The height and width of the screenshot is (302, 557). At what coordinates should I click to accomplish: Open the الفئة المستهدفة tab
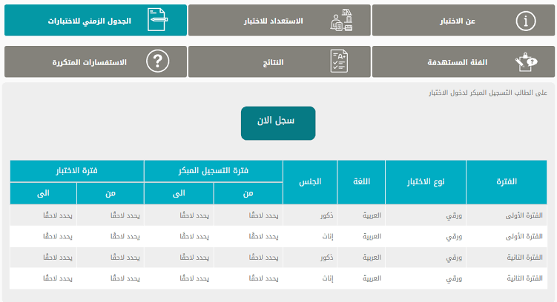coord(464,61)
